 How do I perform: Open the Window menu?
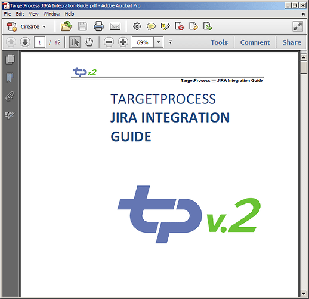52,14
